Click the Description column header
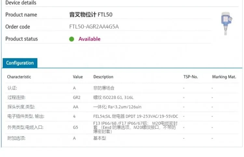Screen dimensions: 244x157 [103, 77]
